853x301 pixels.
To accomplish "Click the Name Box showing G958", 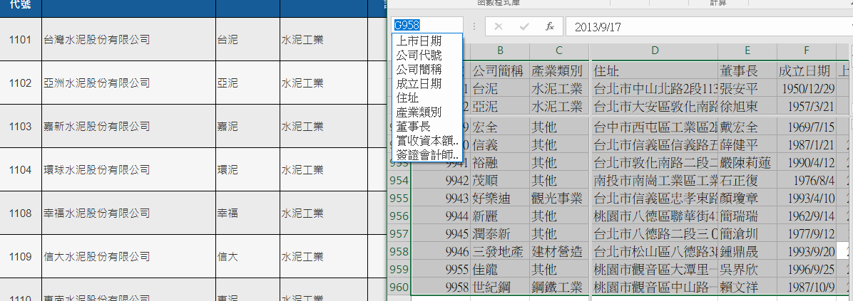I will [x=427, y=26].
